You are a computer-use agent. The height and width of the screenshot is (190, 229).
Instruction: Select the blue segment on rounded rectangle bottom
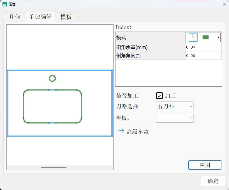tap(52, 123)
